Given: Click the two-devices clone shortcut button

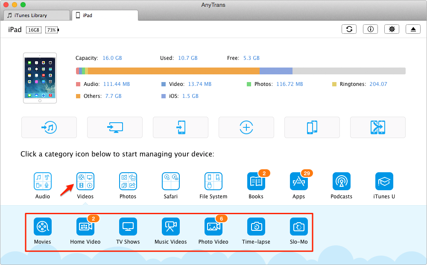Looking at the screenshot, I should pos(312,127).
